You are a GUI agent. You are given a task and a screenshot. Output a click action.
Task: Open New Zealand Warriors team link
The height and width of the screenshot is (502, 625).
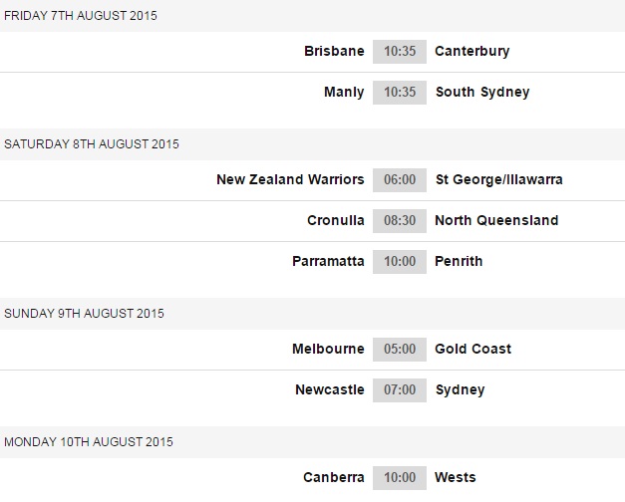(x=290, y=179)
